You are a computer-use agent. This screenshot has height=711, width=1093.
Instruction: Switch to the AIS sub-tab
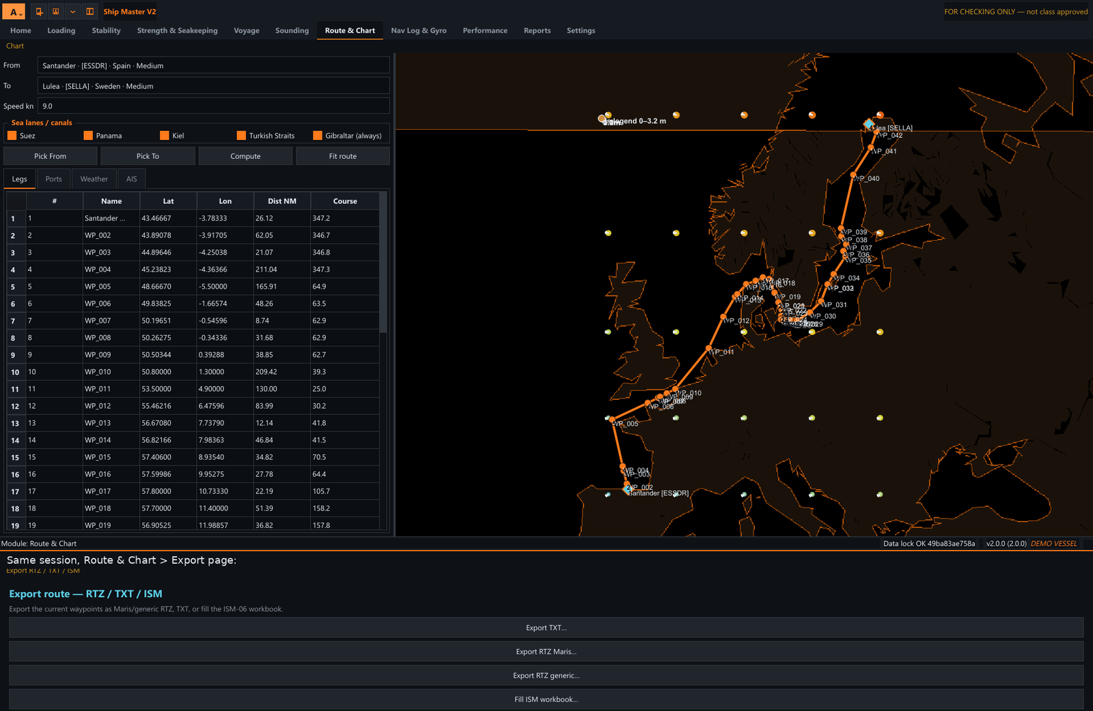[132, 179]
